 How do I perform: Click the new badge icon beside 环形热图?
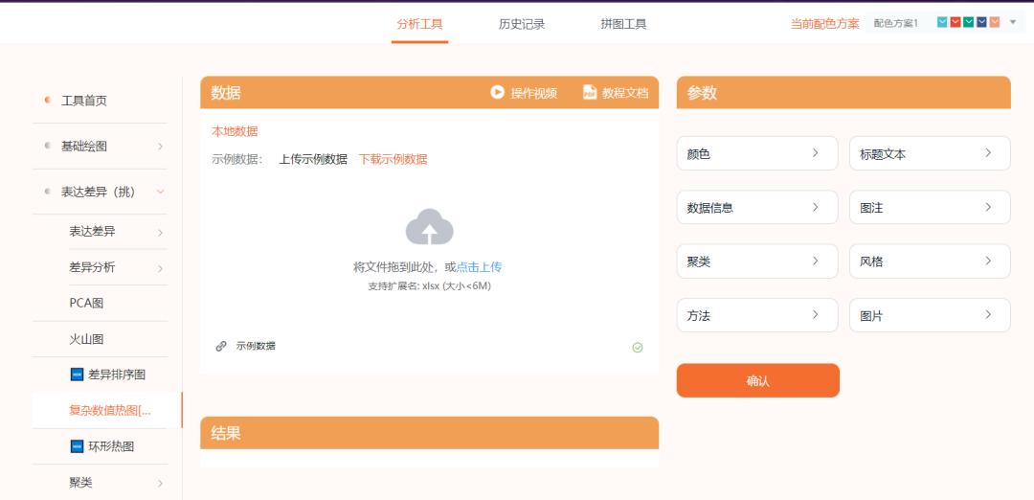(77, 446)
